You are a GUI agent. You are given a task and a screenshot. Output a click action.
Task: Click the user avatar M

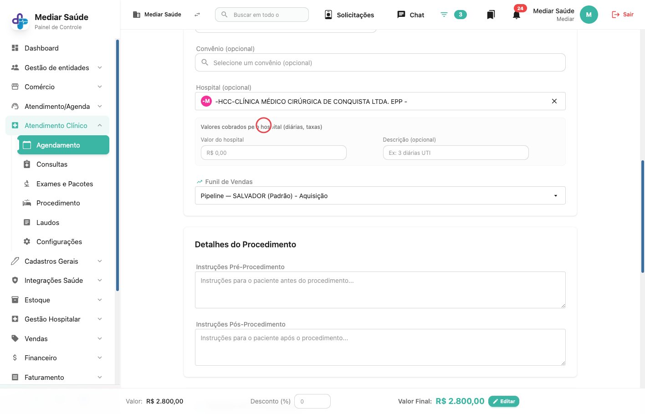pyautogui.click(x=589, y=15)
